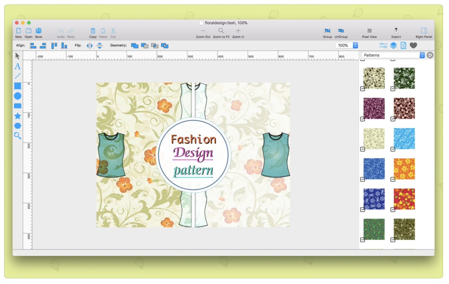The image size is (449, 284).
Task: Activate the magnifier zoom tool in the left toolbar
Action: [18, 136]
